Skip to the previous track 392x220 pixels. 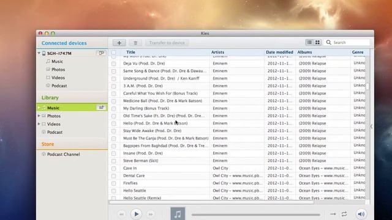click(121, 214)
